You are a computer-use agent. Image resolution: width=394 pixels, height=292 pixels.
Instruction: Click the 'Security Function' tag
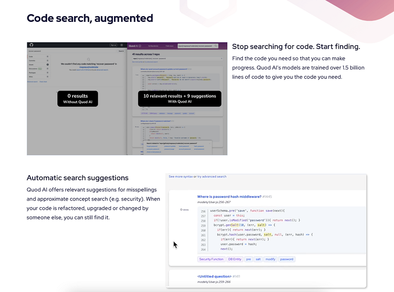[211, 259]
